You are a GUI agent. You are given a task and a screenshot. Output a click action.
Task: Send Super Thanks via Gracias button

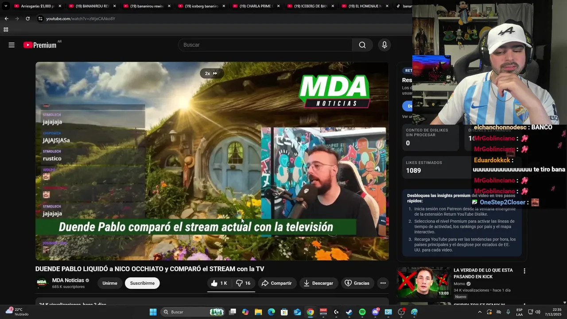tap(357, 283)
